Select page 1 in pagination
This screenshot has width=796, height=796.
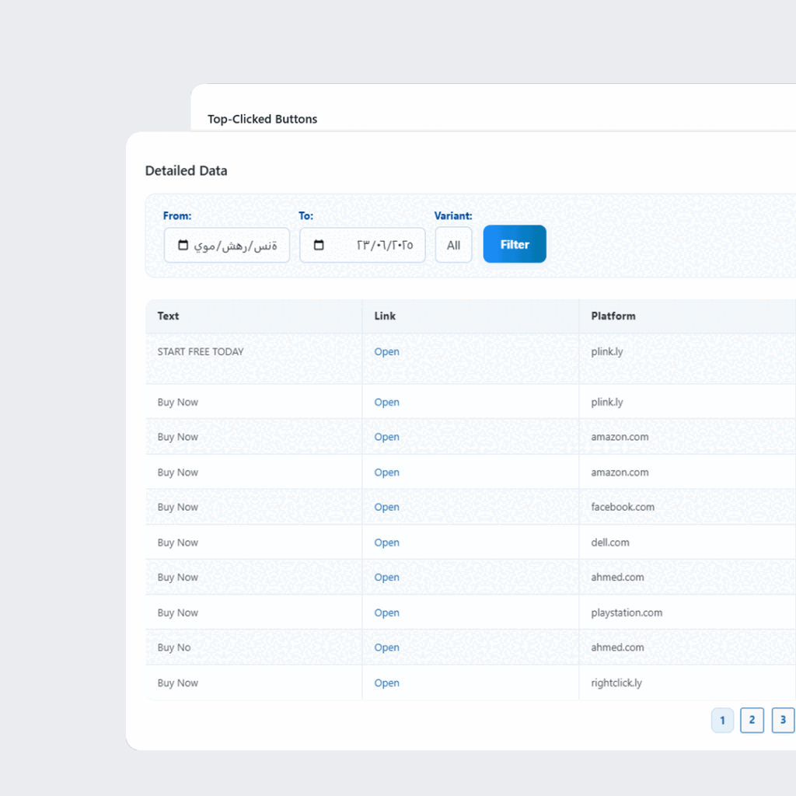pyautogui.click(x=722, y=720)
